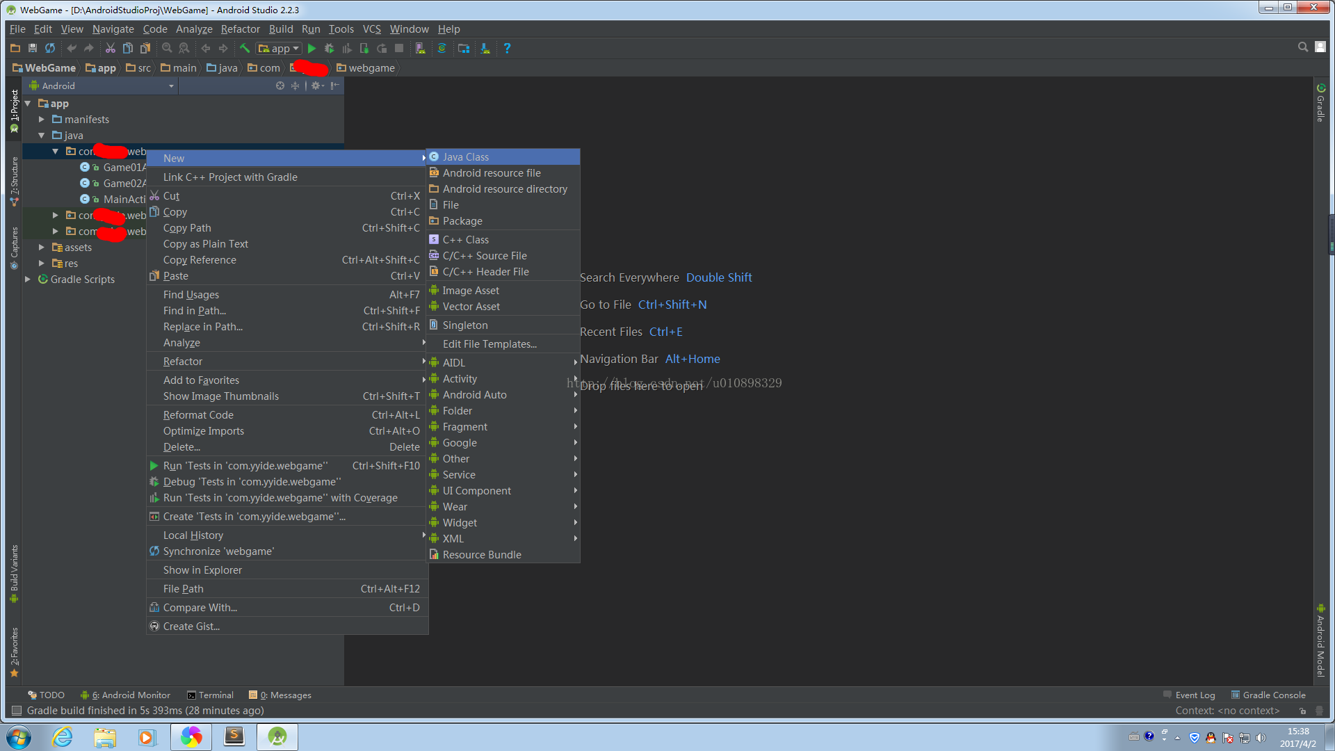This screenshot has height=751, width=1335.
Task: Click the blue Help question mark
Action: tap(507, 48)
